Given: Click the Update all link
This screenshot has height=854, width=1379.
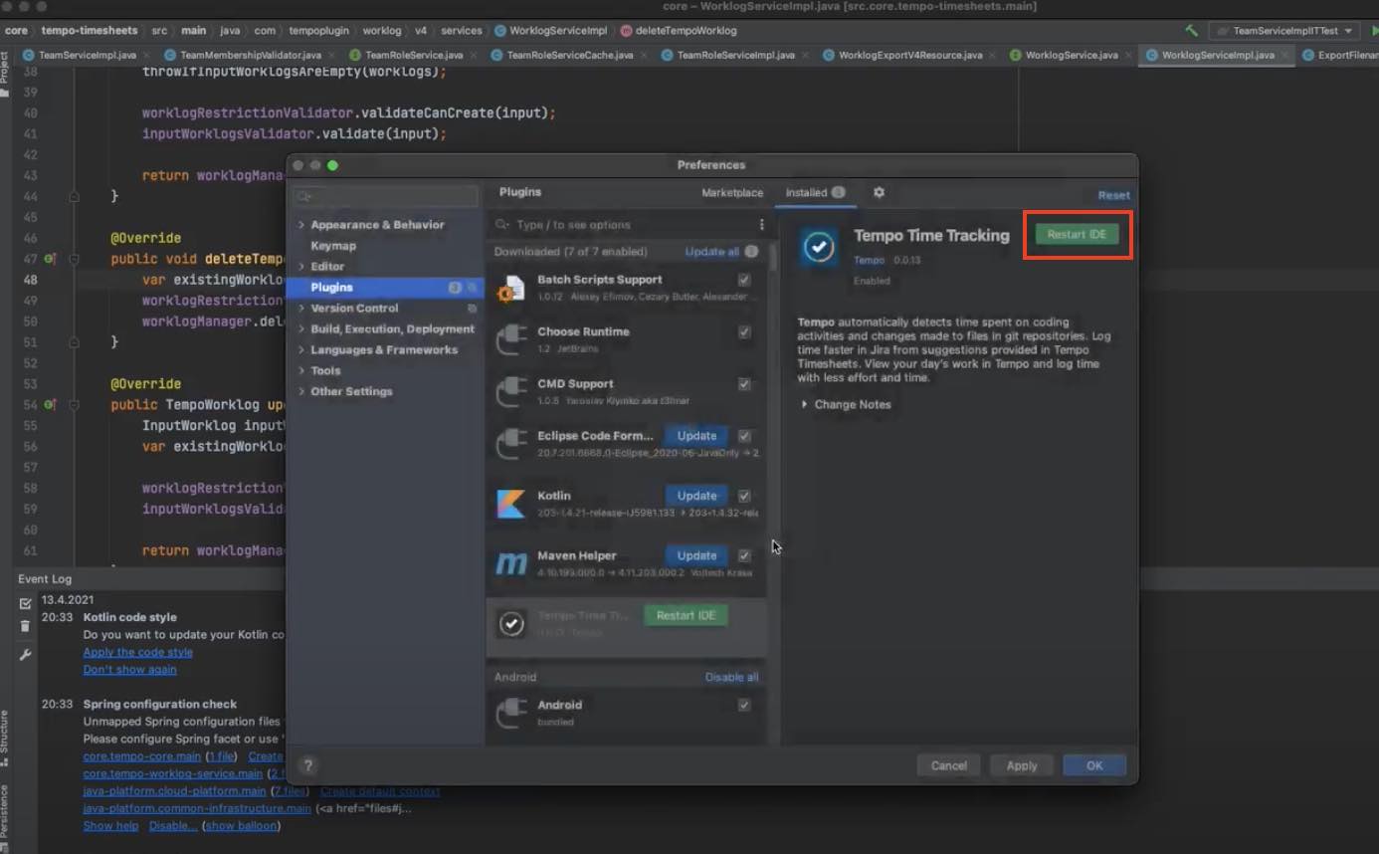Looking at the screenshot, I should pyautogui.click(x=711, y=252).
